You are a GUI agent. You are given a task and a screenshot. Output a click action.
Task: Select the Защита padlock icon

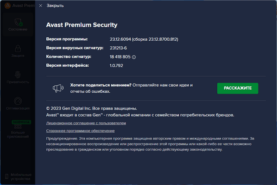tap(18, 48)
